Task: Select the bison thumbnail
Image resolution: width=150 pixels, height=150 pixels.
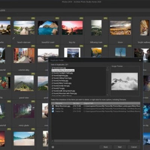Action: [x=120, y=28]
